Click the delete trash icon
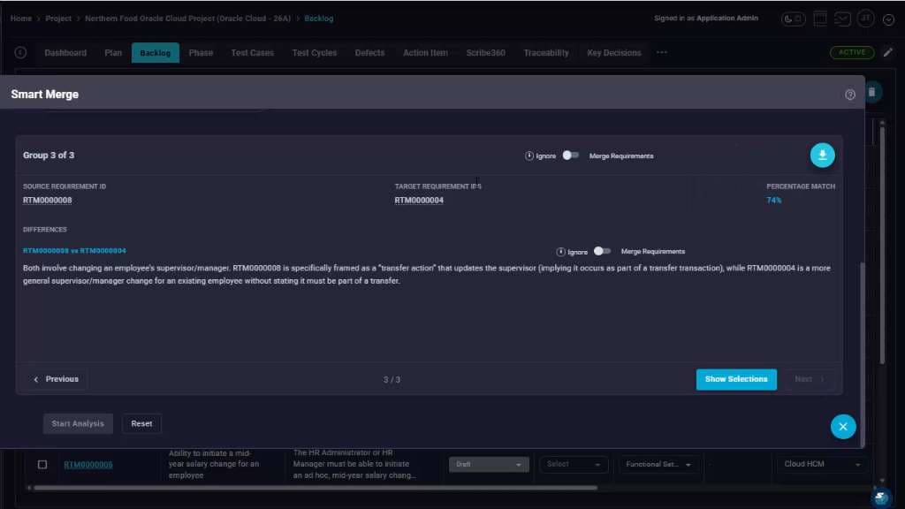 pyautogui.click(x=872, y=92)
